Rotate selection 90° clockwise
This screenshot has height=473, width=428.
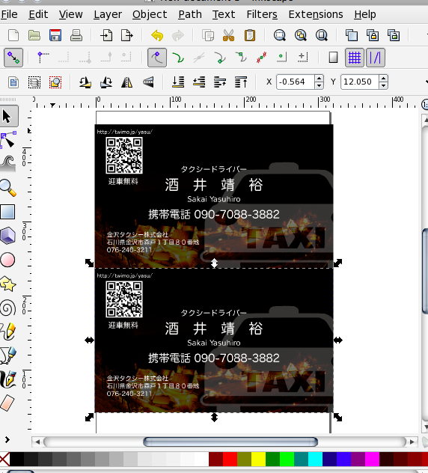point(106,82)
